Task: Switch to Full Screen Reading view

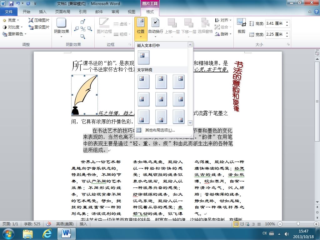Action: pos(242,224)
